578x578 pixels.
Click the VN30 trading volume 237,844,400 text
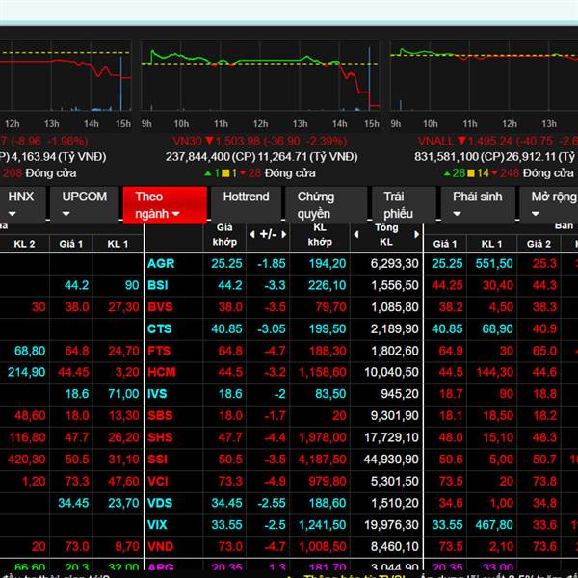click(x=197, y=157)
